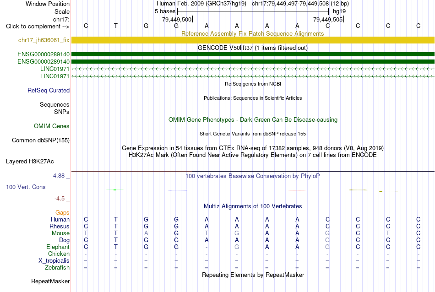Select the Elephant alignment row label

click(58, 247)
